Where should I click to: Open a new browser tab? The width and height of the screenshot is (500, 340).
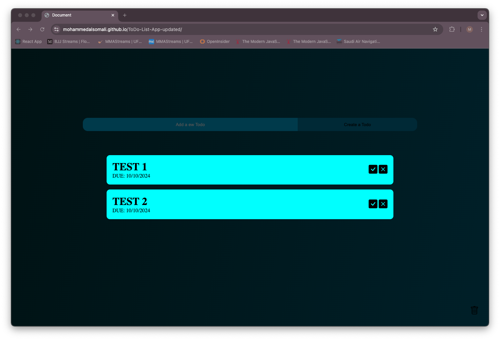(x=125, y=15)
